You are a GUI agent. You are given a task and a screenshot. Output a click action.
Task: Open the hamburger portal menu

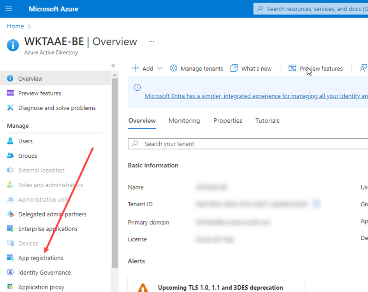(x=9, y=9)
